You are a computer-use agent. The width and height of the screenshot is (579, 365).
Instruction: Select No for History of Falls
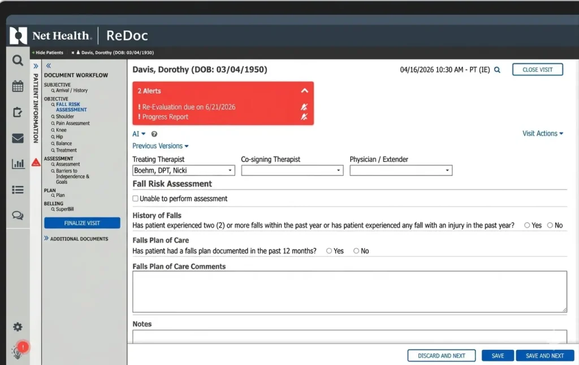550,225
